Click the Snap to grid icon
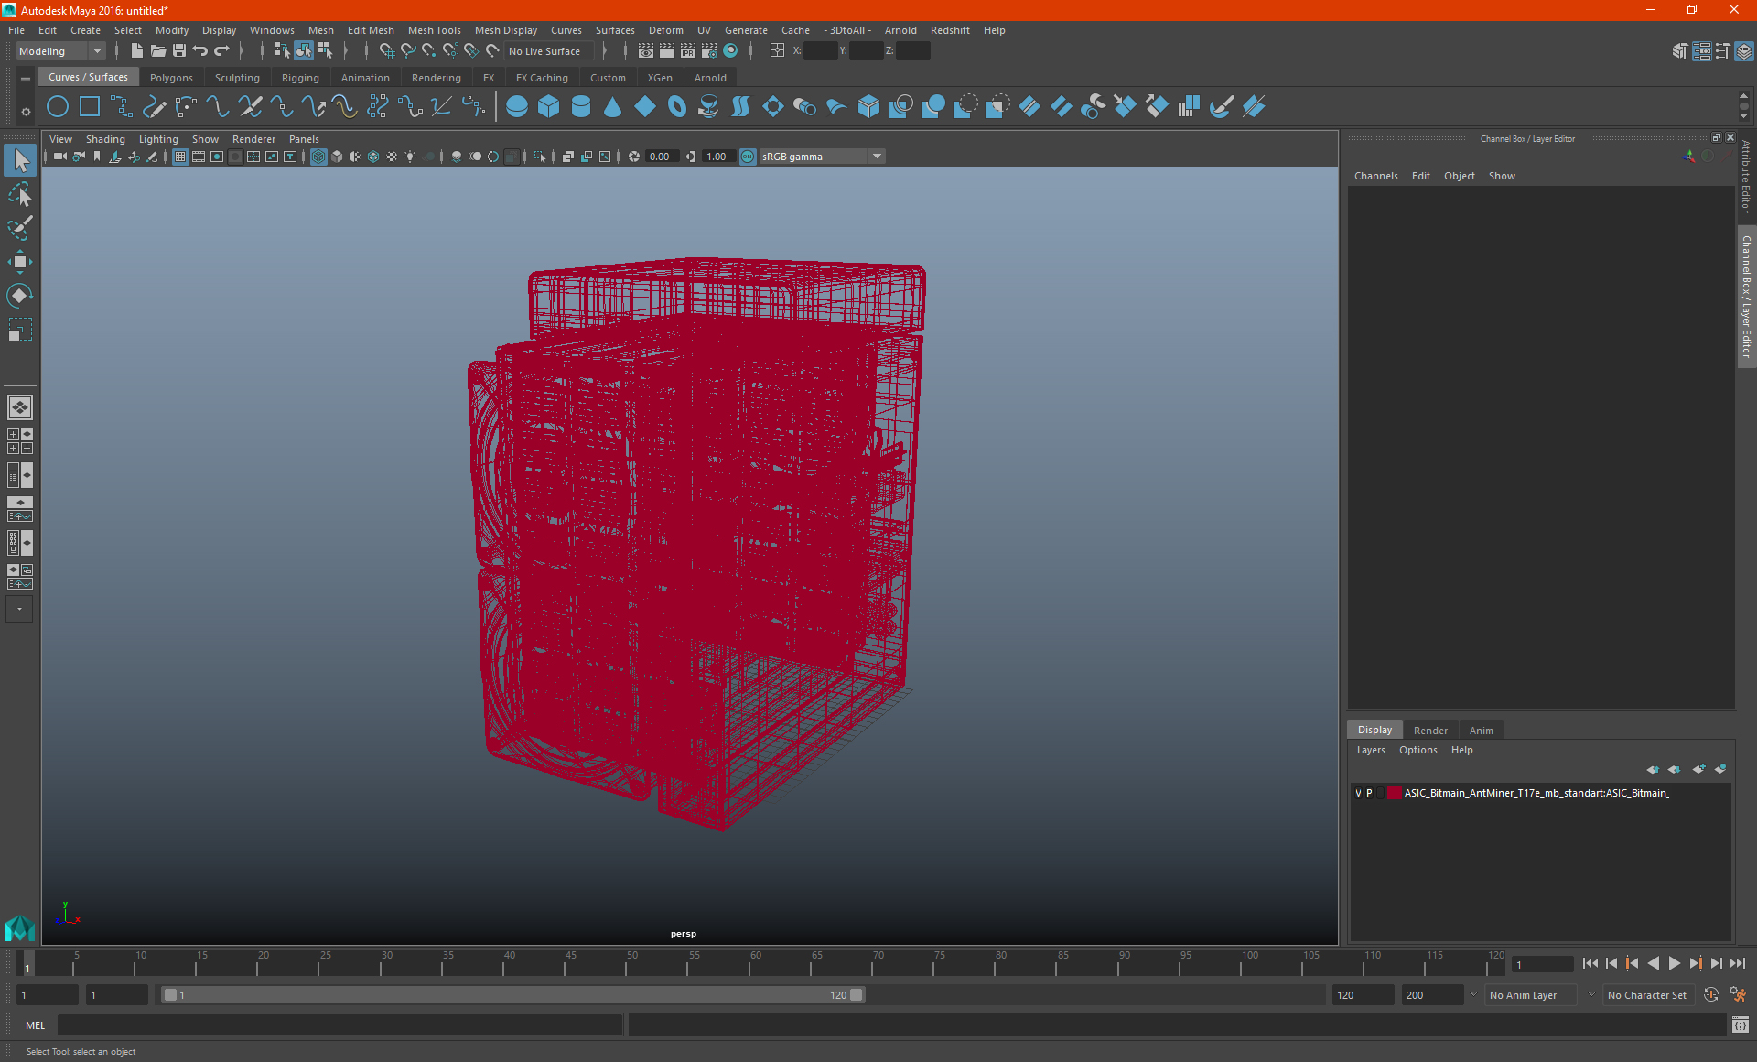This screenshot has width=1757, height=1062. (x=381, y=50)
